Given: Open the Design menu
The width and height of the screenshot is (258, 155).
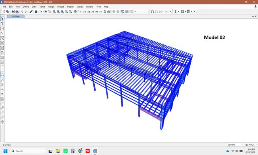Looking at the screenshot, I should (x=80, y=6).
